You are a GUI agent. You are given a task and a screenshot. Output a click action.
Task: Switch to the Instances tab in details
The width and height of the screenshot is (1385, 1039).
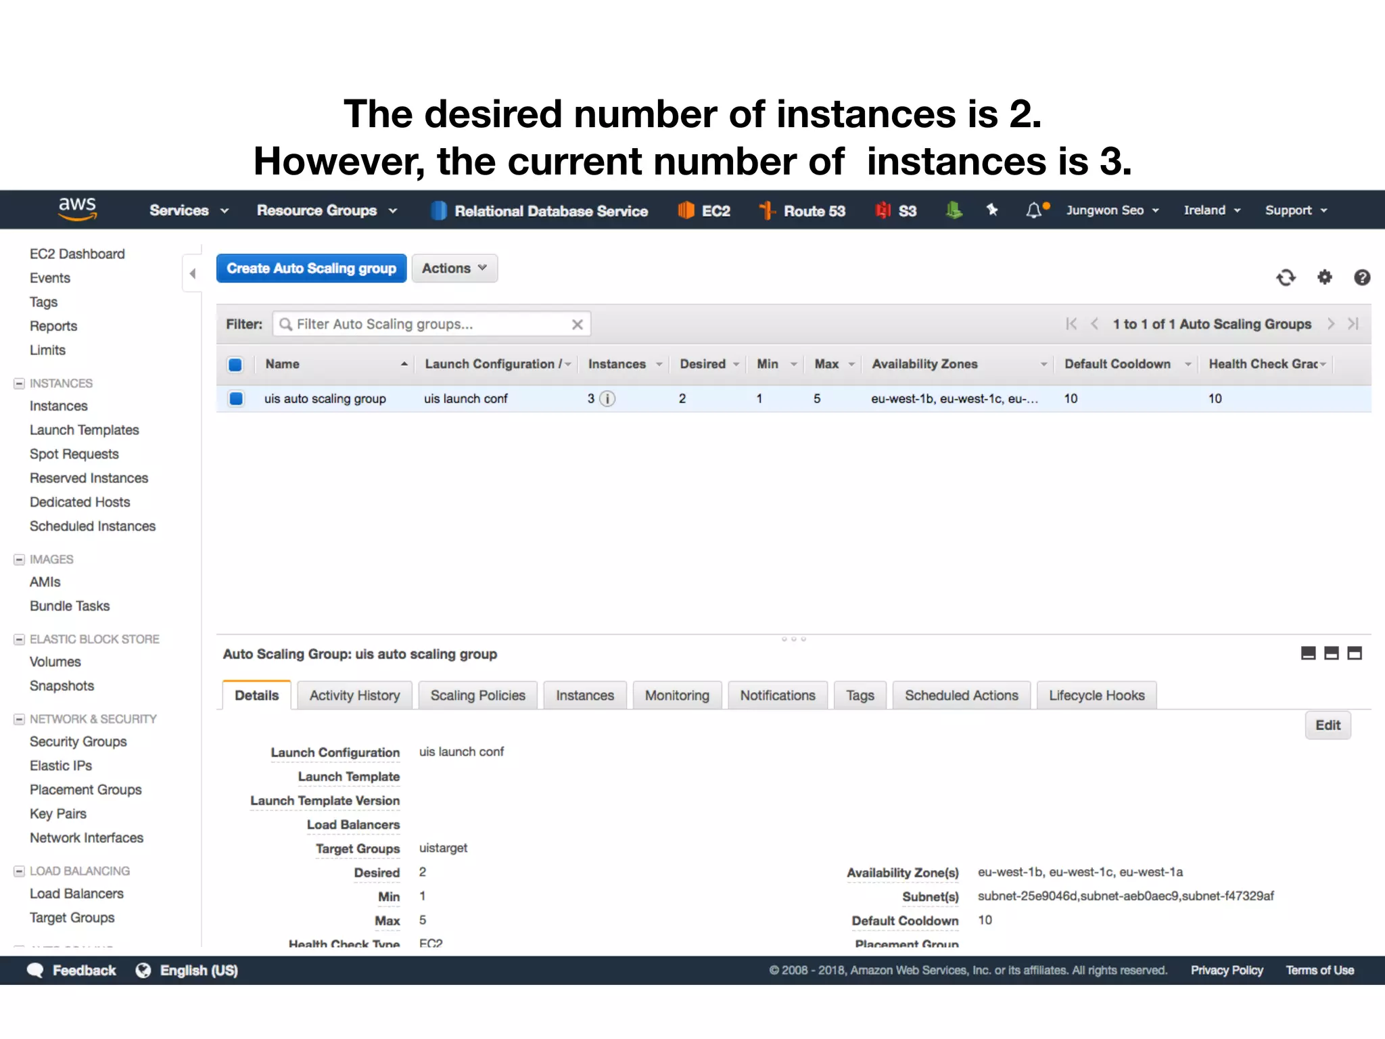pyautogui.click(x=585, y=695)
